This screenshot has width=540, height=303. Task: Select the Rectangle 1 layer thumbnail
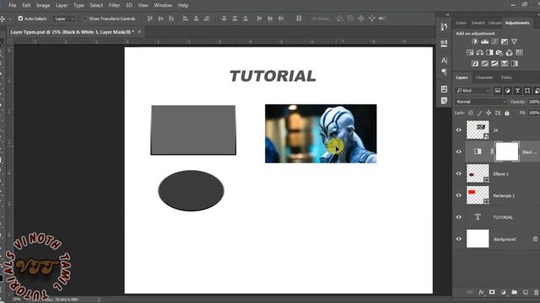click(x=478, y=195)
